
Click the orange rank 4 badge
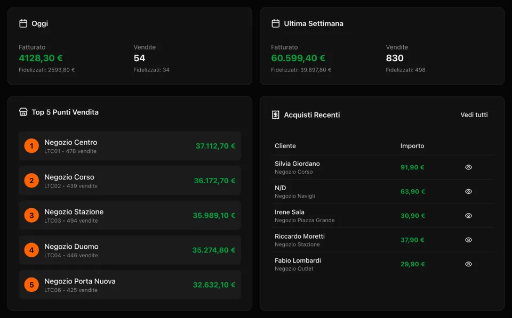click(31, 250)
